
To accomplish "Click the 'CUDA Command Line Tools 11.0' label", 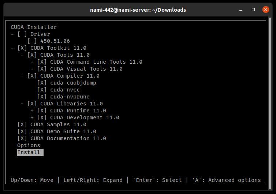I will pyautogui.click(x=96, y=62).
